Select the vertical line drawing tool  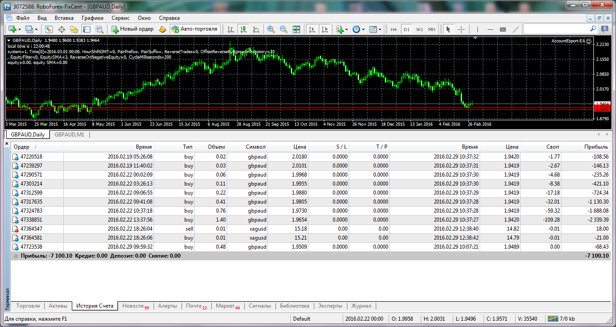pyautogui.click(x=477, y=29)
